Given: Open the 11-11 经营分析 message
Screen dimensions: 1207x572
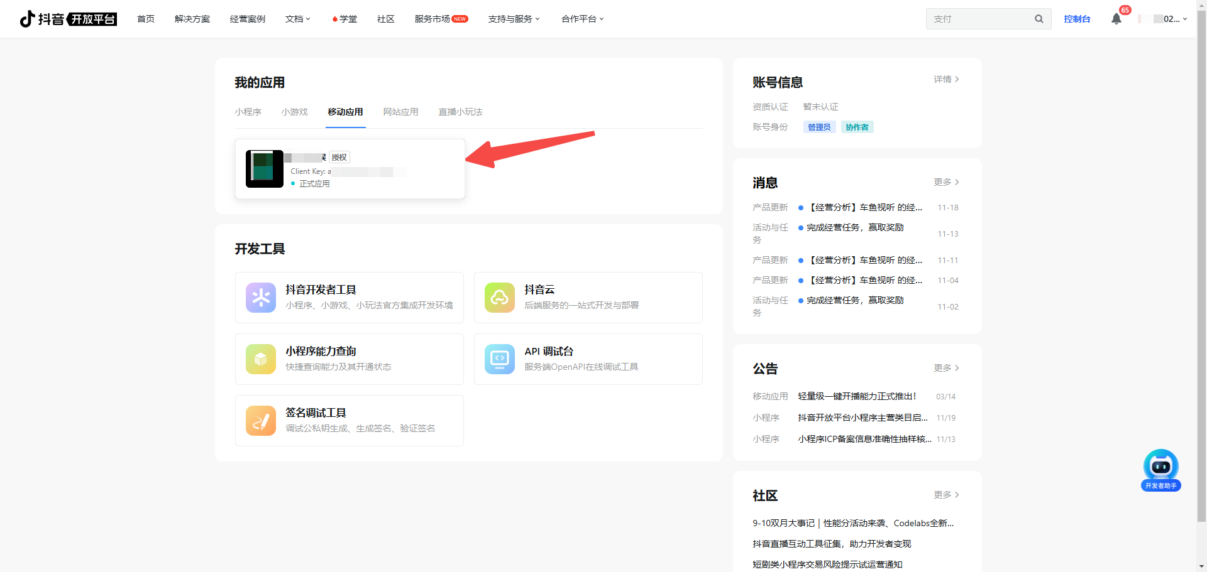Looking at the screenshot, I should point(865,260).
